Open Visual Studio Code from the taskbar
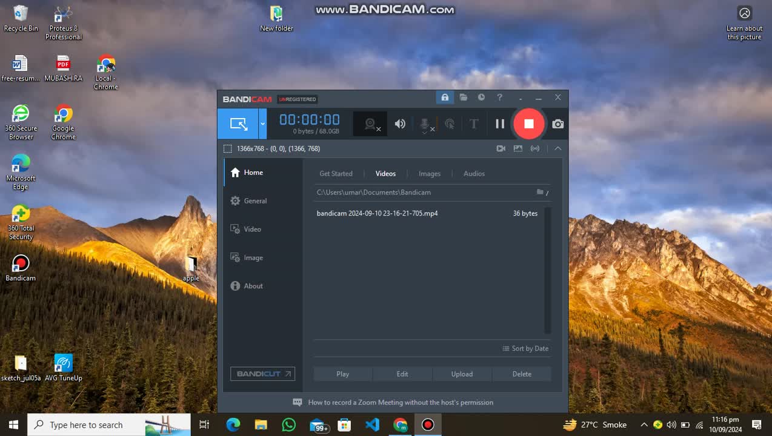This screenshot has width=772, height=436. click(x=372, y=425)
